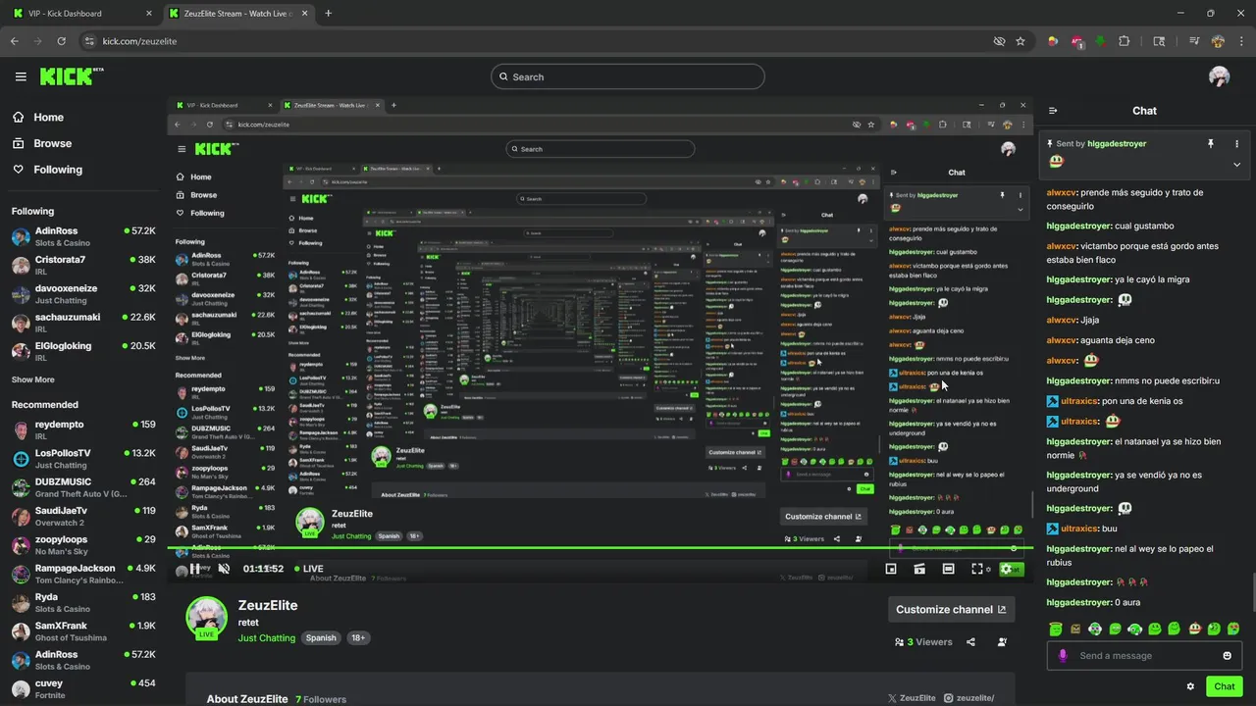Click Customize channel button
The width and height of the screenshot is (1256, 706).
951,609
